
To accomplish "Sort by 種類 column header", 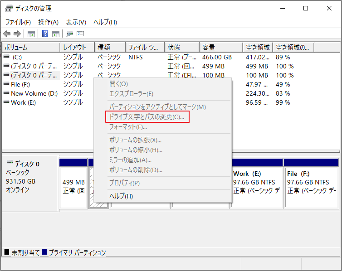I will pyautogui.click(x=110, y=47).
